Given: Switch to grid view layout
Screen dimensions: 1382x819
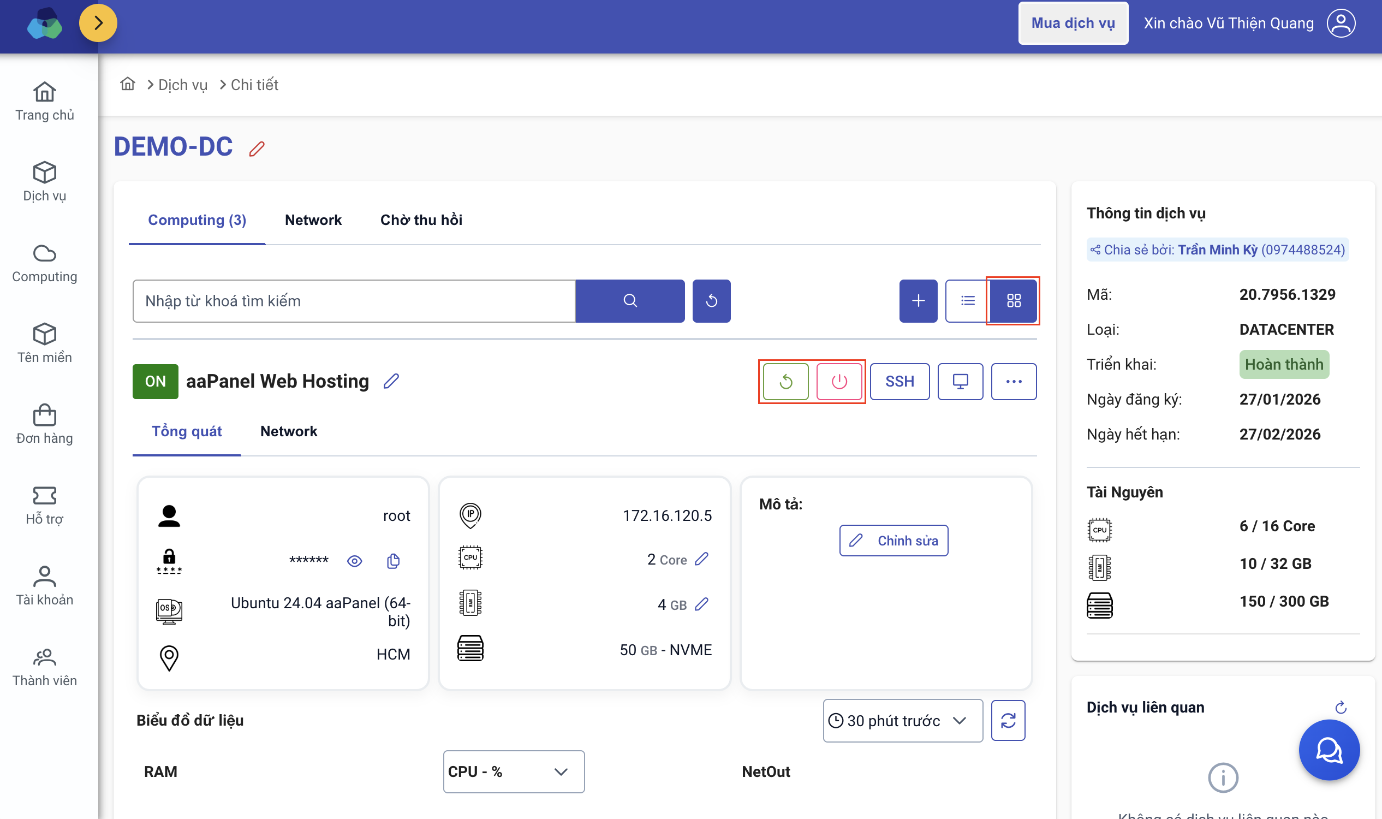Looking at the screenshot, I should click(x=1014, y=301).
